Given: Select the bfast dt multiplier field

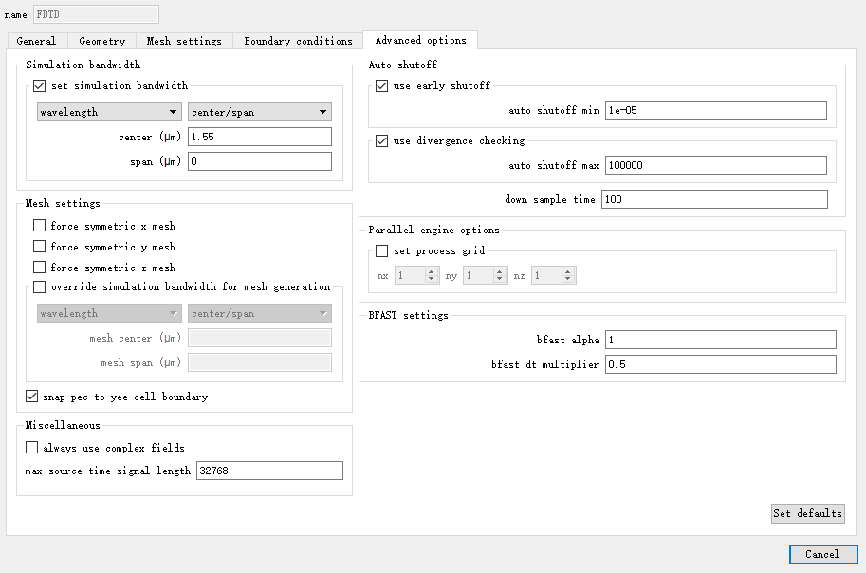Looking at the screenshot, I should (721, 364).
